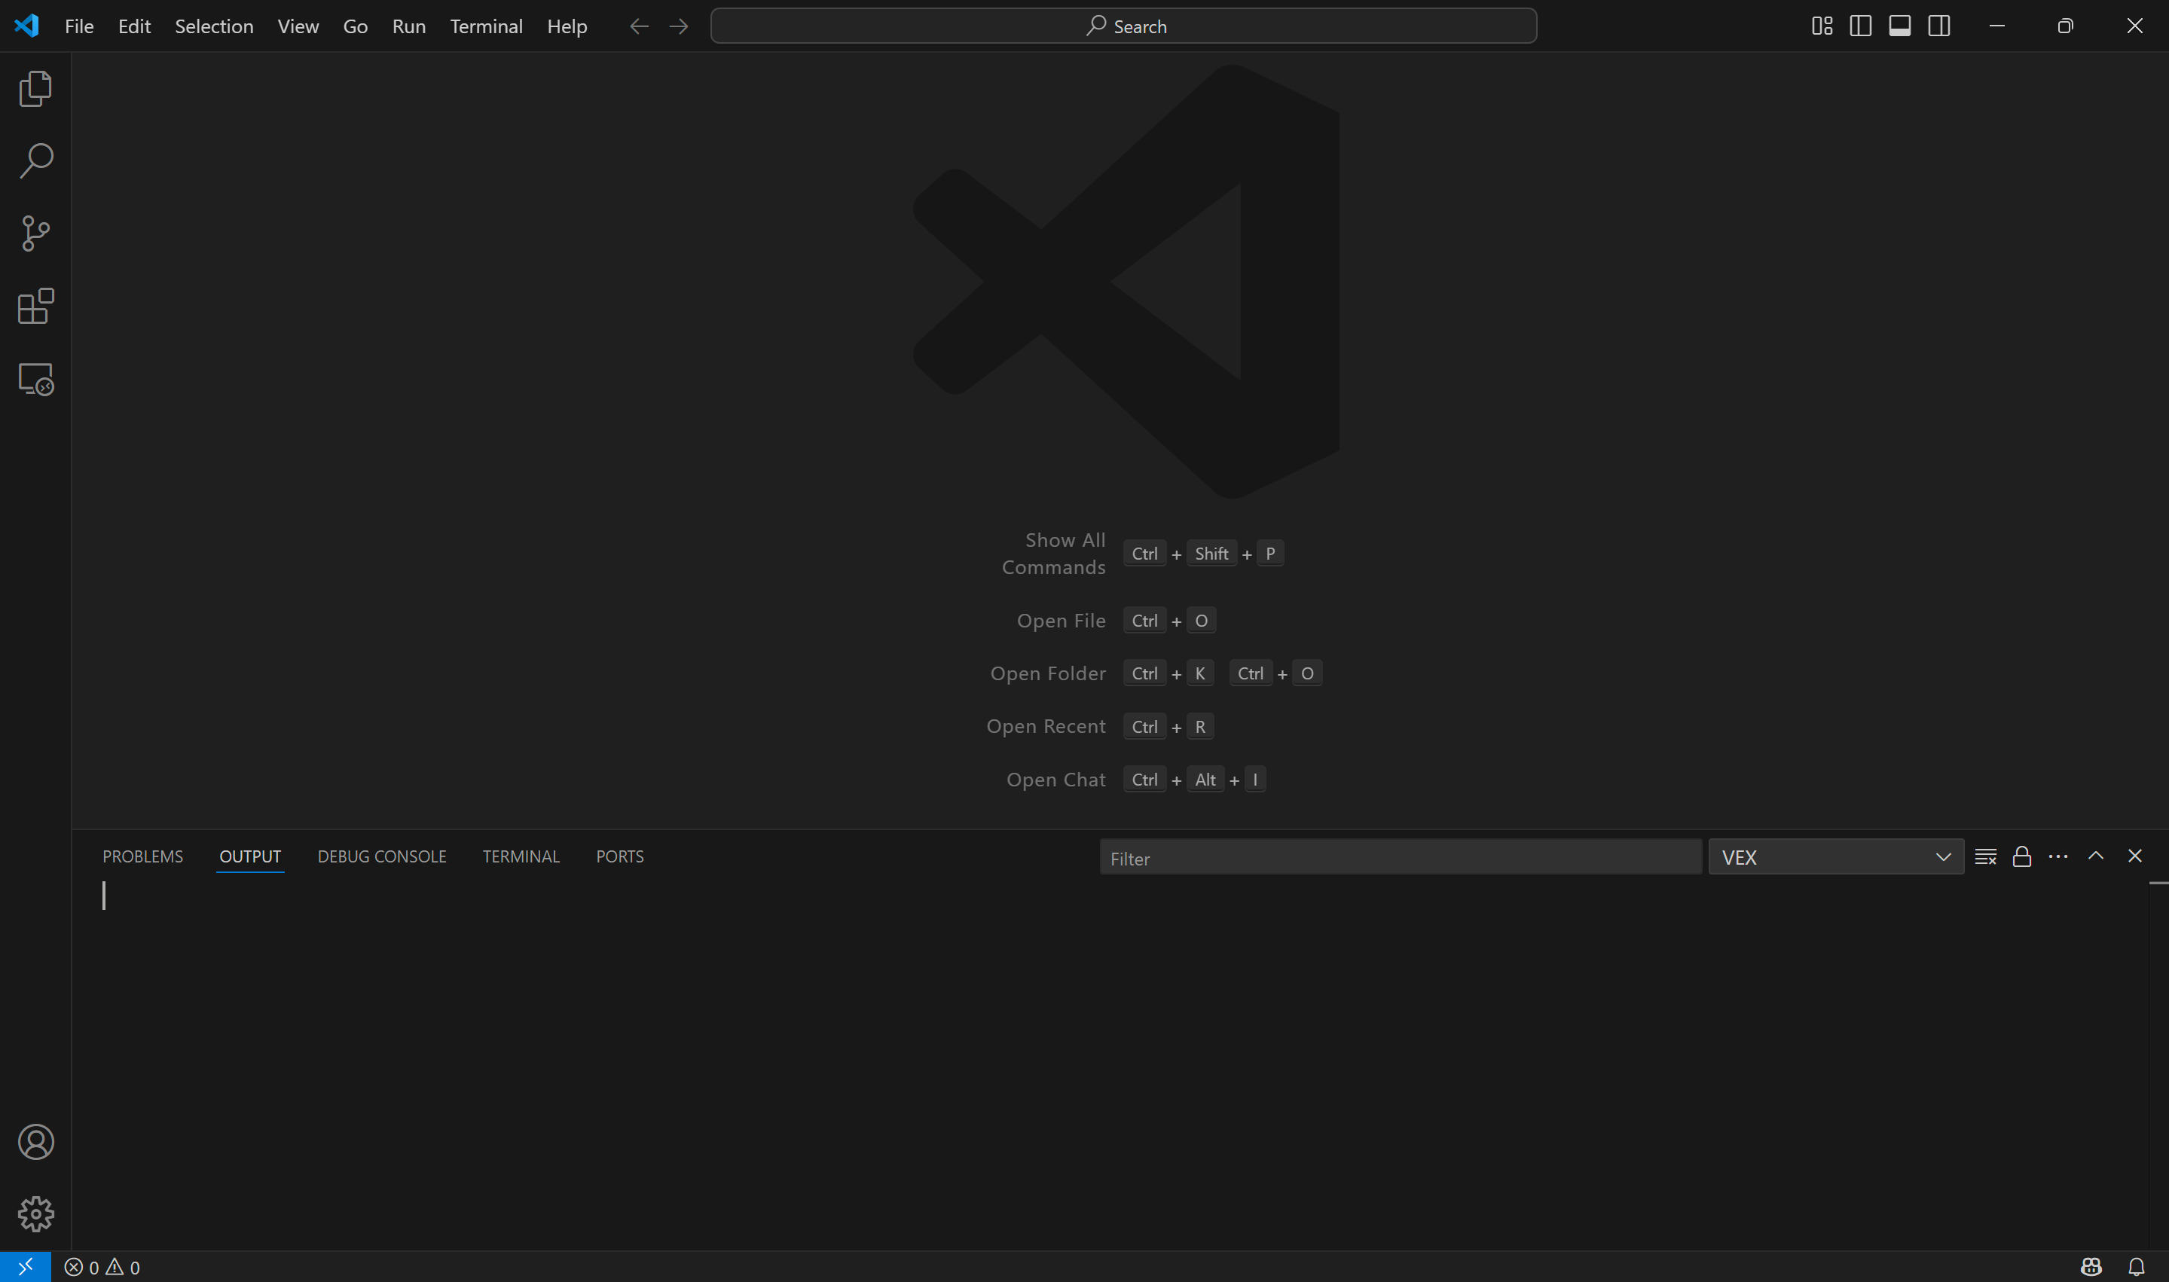The image size is (2169, 1282).
Task: Click the Copilot status icon
Action: pyautogui.click(x=2091, y=1266)
